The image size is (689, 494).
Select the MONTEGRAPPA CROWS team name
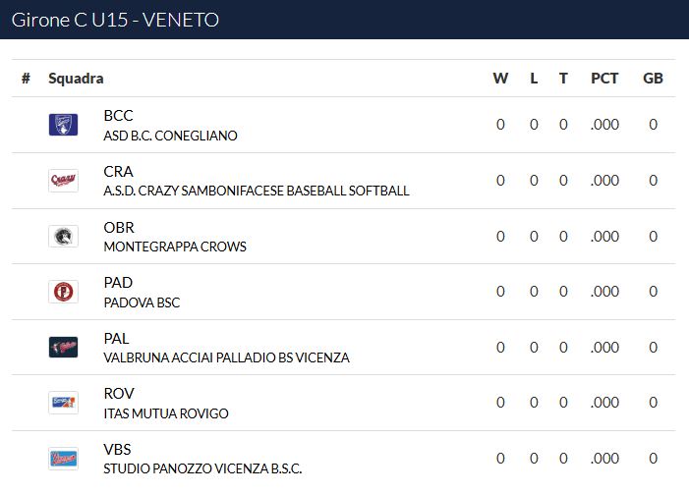tap(175, 247)
